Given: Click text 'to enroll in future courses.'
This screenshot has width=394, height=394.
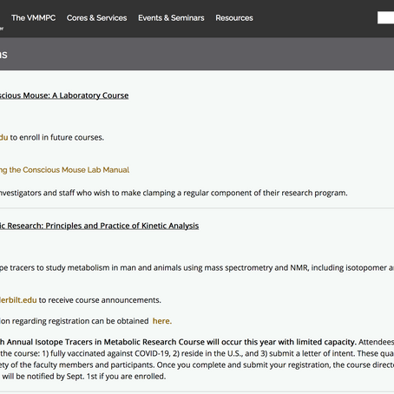Looking at the screenshot, I should coord(57,137).
